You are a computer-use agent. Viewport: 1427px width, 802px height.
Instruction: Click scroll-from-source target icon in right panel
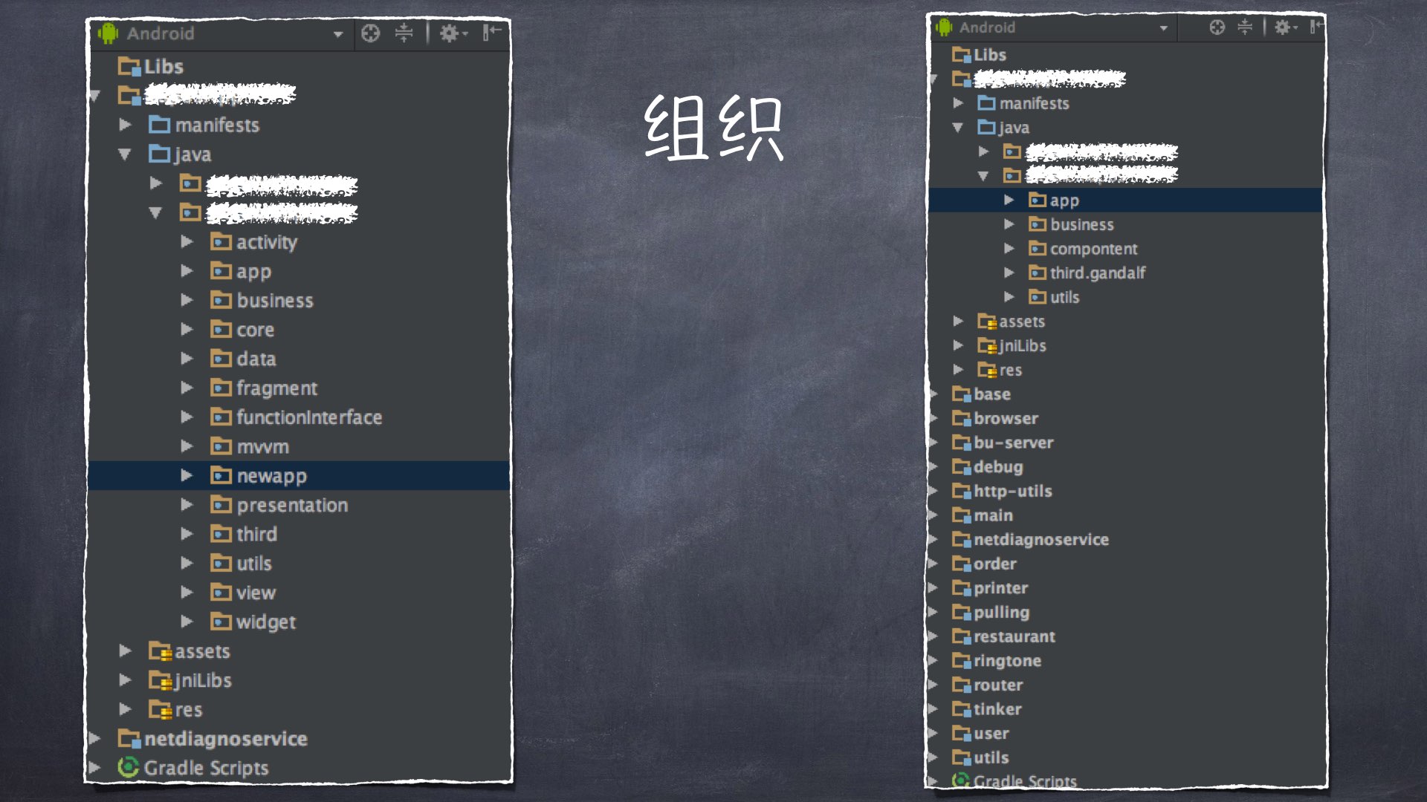pyautogui.click(x=1217, y=27)
